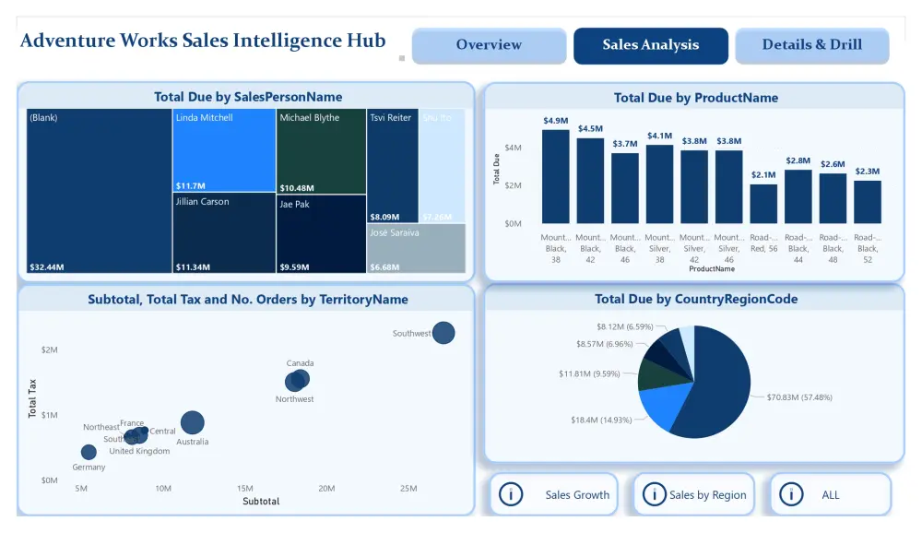
Task: Click the Sales Growth button
Action: pyautogui.click(x=553, y=495)
